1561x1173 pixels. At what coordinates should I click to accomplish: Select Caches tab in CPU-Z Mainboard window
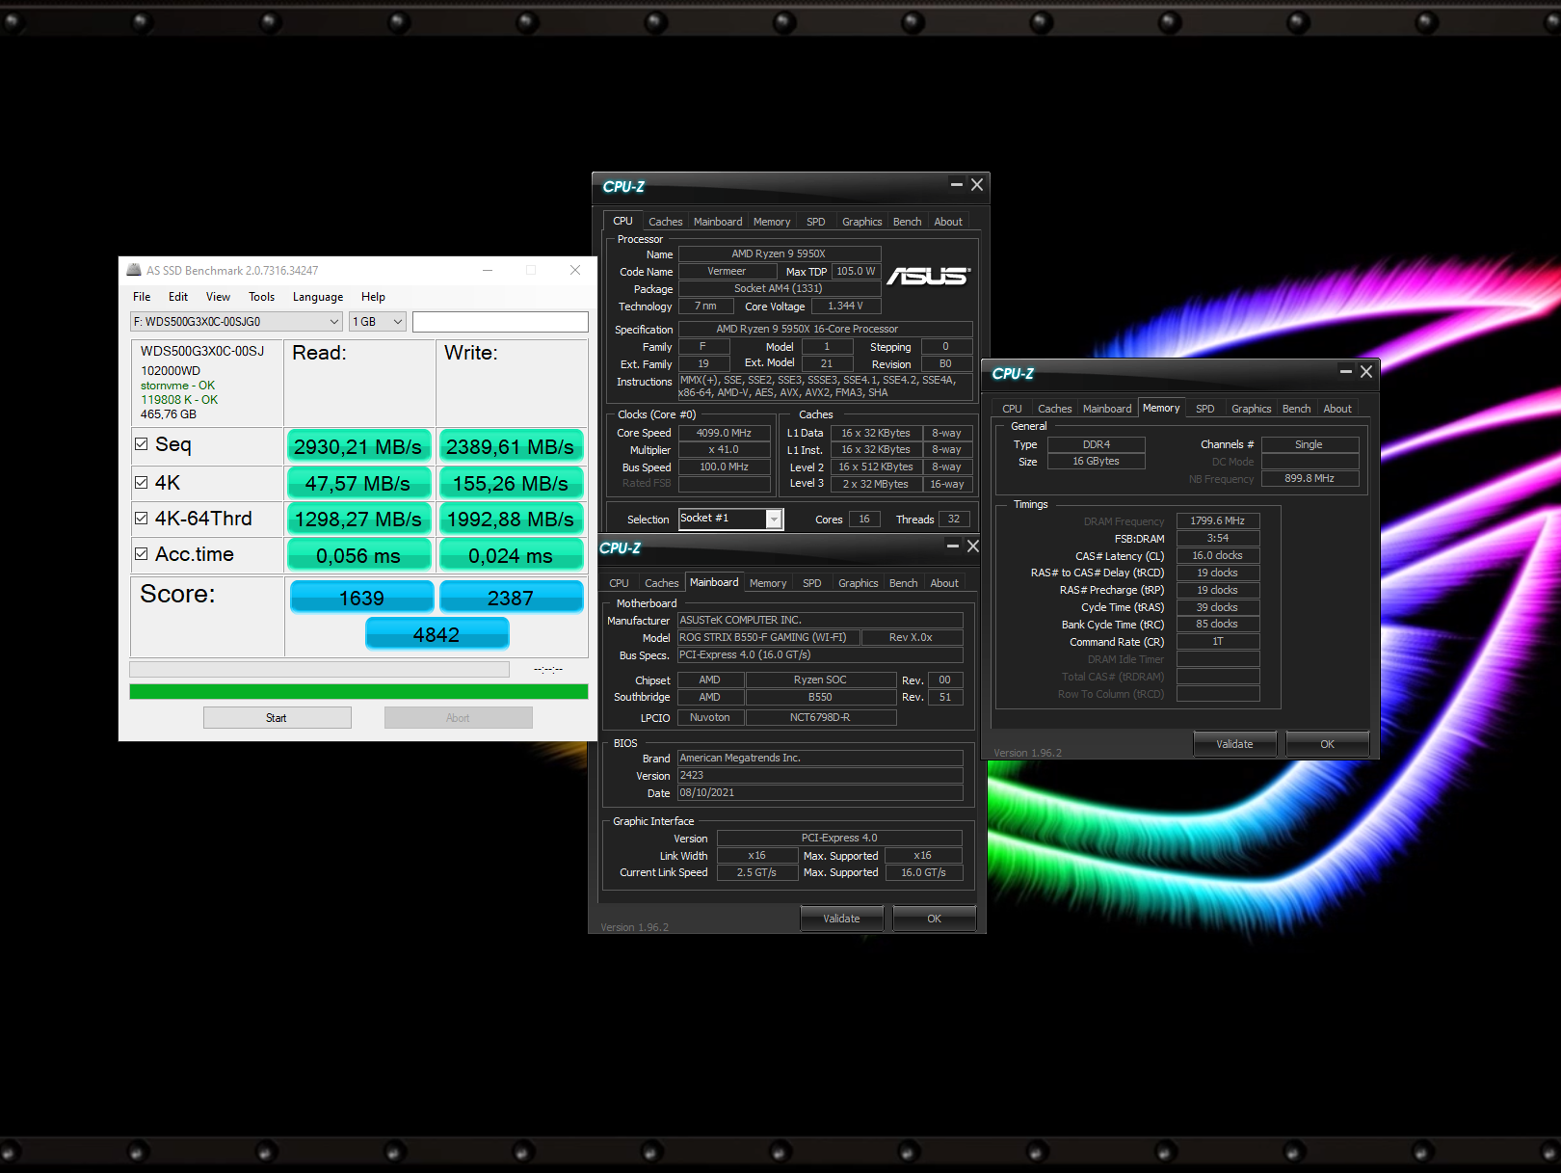[x=661, y=583]
